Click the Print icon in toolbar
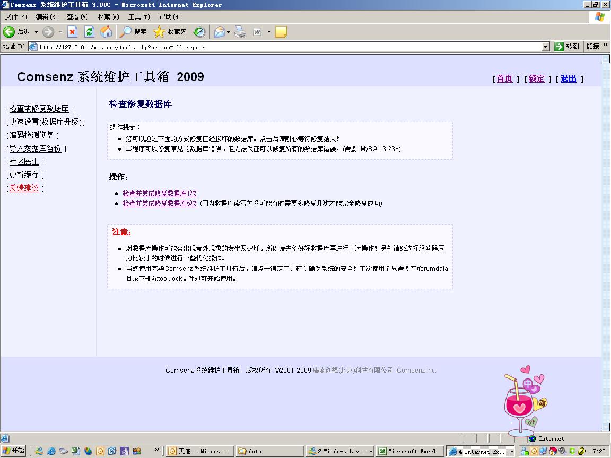This screenshot has height=458, width=611. [x=240, y=32]
